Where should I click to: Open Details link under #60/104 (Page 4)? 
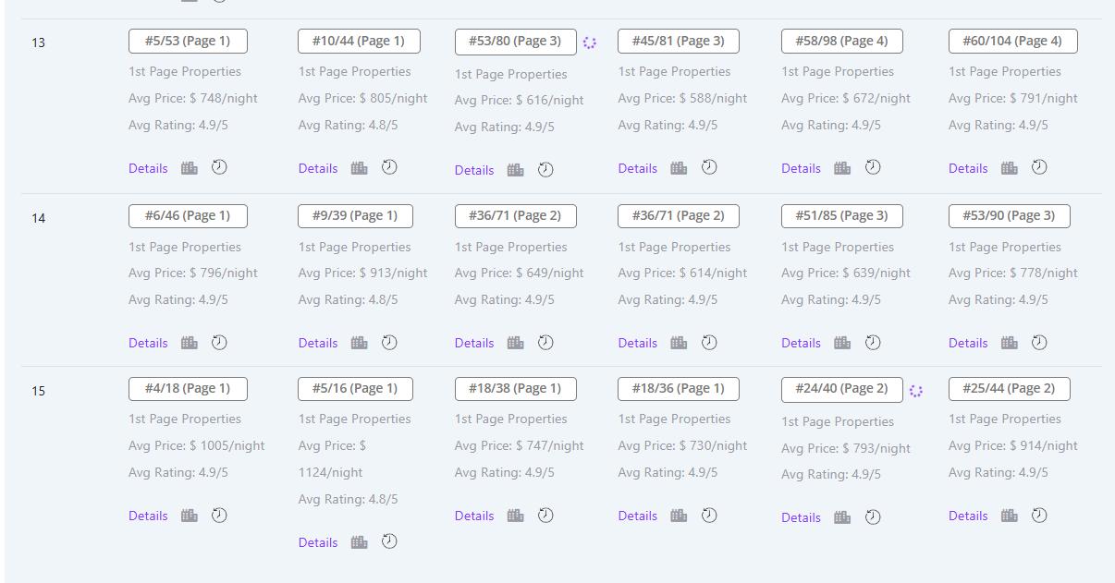click(x=968, y=168)
